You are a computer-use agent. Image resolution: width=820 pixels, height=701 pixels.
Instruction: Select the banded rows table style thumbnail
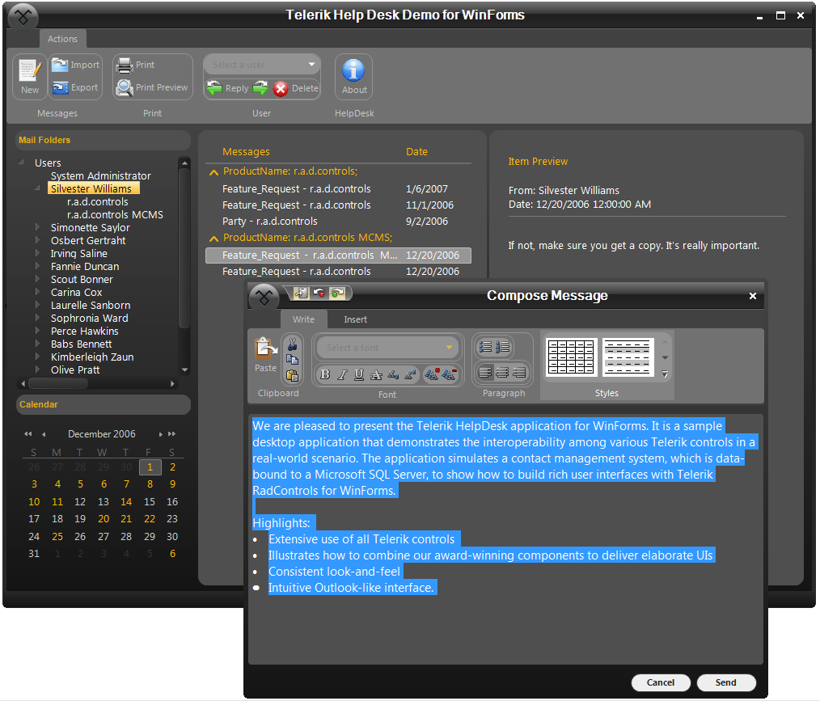click(x=628, y=357)
